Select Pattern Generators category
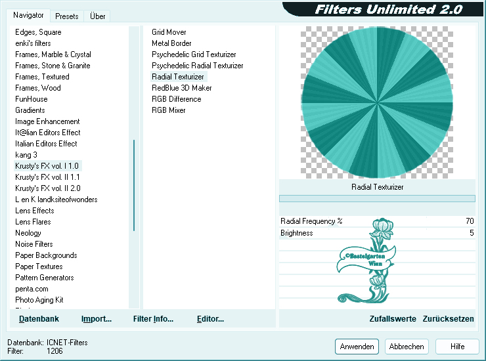The image size is (486, 361). [44, 278]
